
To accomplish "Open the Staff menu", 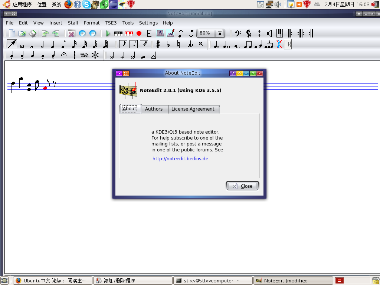I will tap(73, 23).
